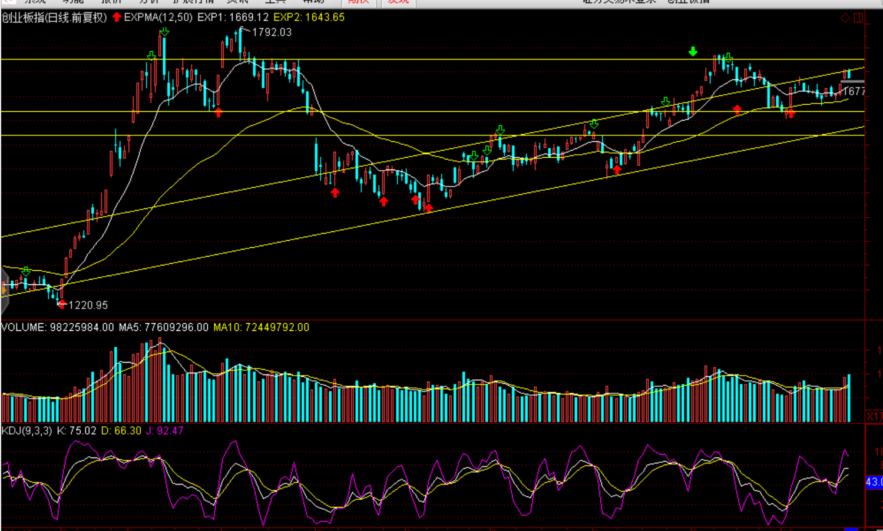Click the solid green down arrow signal marker

coord(693,52)
